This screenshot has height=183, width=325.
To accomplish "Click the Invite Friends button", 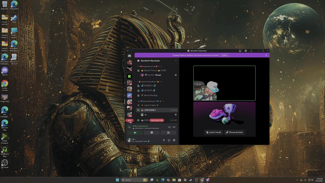I will (x=214, y=132).
